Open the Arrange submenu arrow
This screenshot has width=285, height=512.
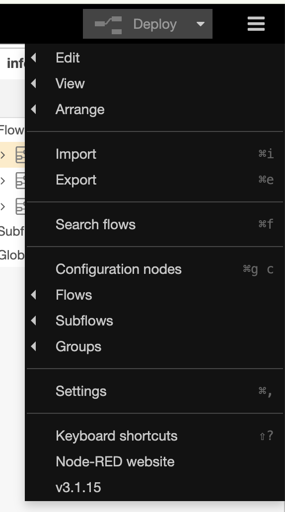coord(33,109)
